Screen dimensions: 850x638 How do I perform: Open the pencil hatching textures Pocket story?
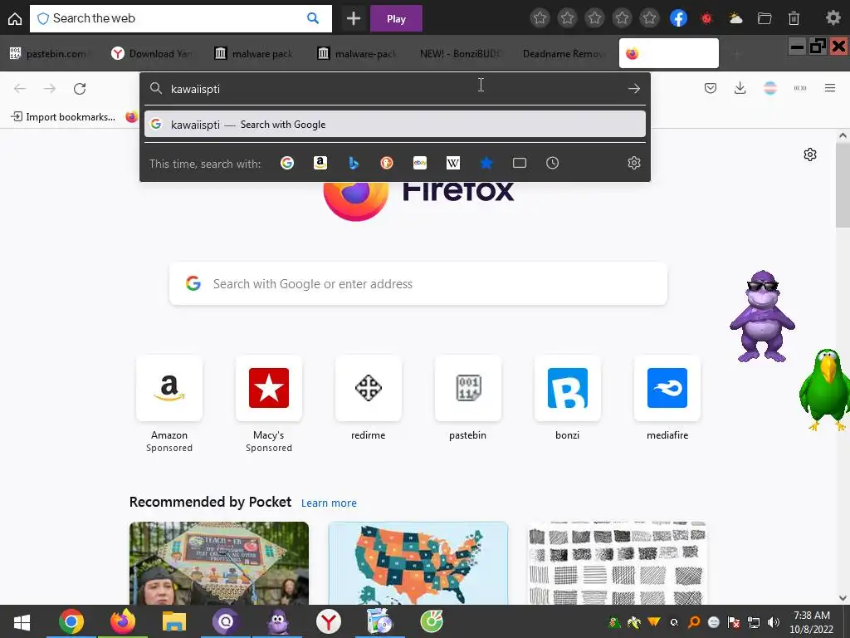point(617,563)
